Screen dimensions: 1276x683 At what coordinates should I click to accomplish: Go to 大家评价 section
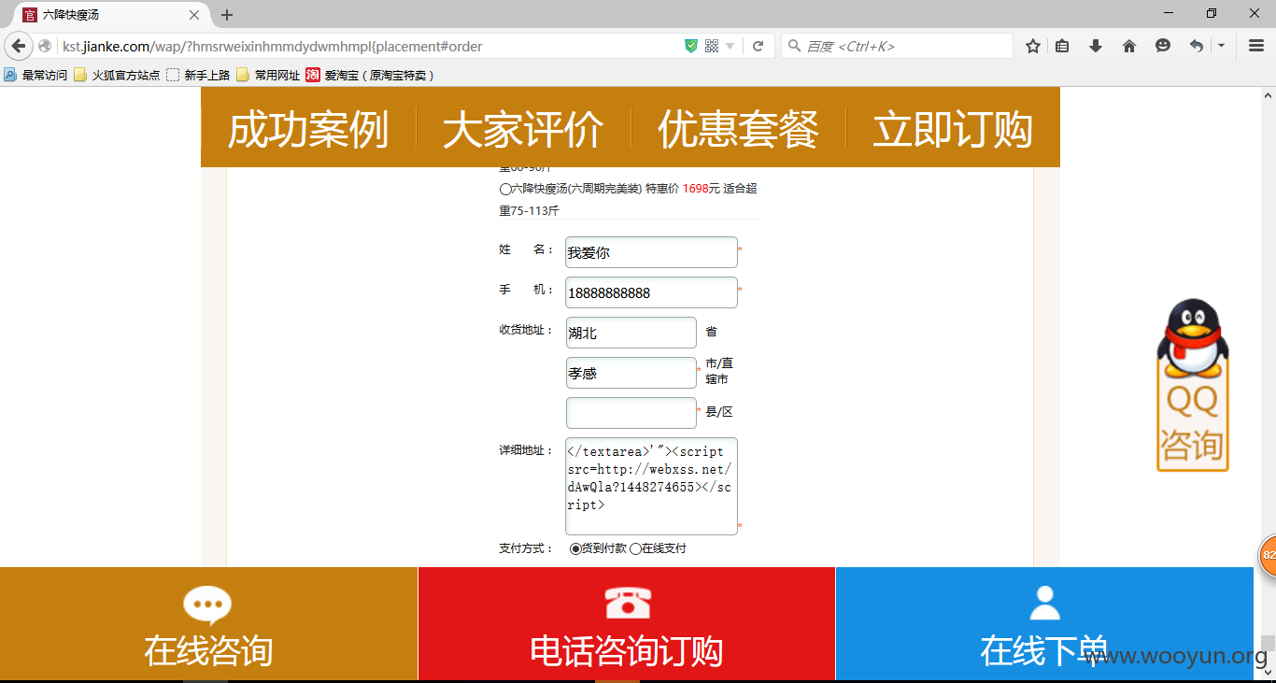click(523, 128)
